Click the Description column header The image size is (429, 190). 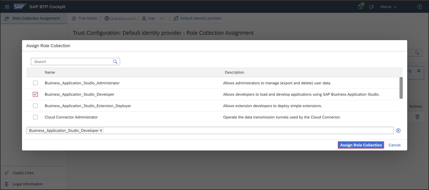pos(234,72)
